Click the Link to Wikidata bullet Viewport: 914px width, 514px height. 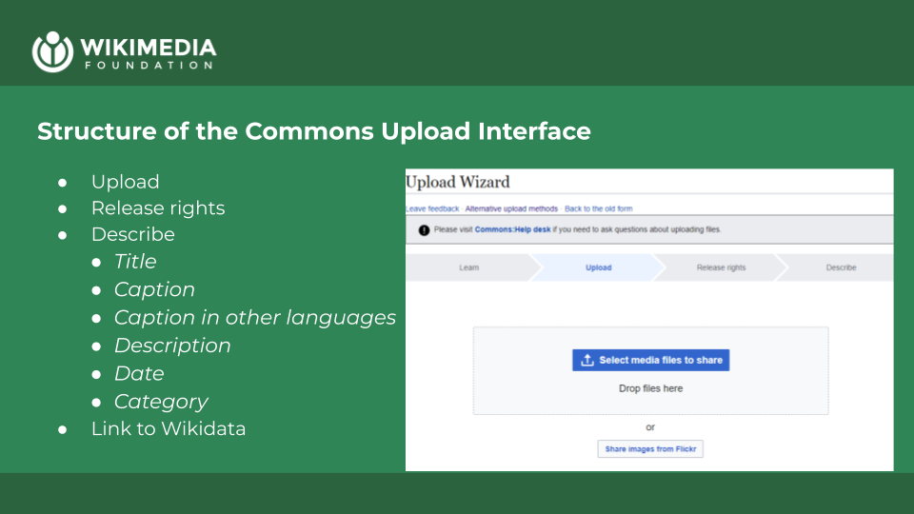(169, 429)
